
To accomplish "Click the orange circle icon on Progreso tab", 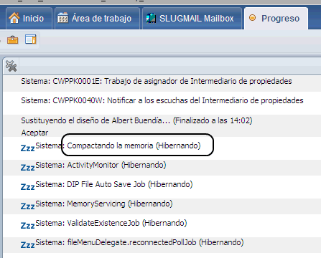I will coord(252,18).
